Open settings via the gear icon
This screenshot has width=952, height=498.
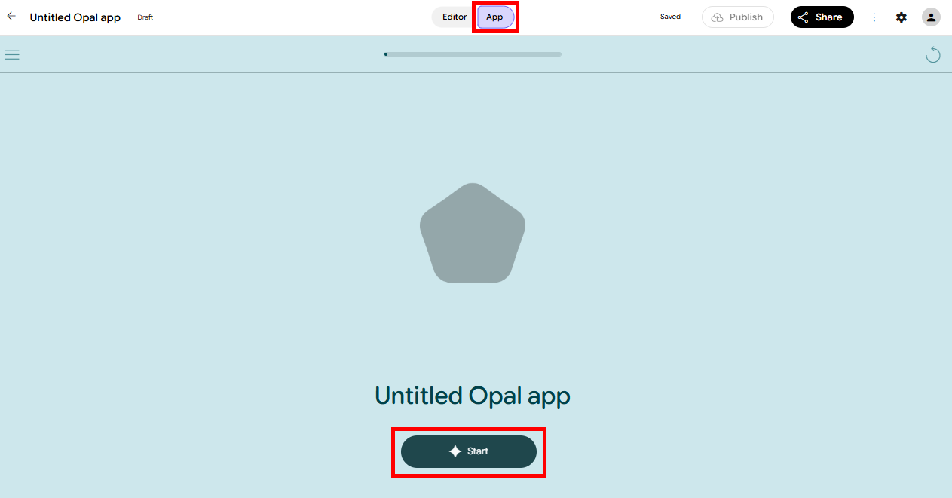[x=901, y=17]
